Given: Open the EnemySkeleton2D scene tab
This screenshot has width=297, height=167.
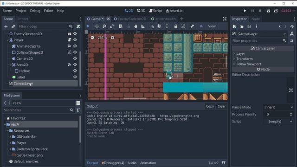Looking at the screenshot, I should click(130, 19).
